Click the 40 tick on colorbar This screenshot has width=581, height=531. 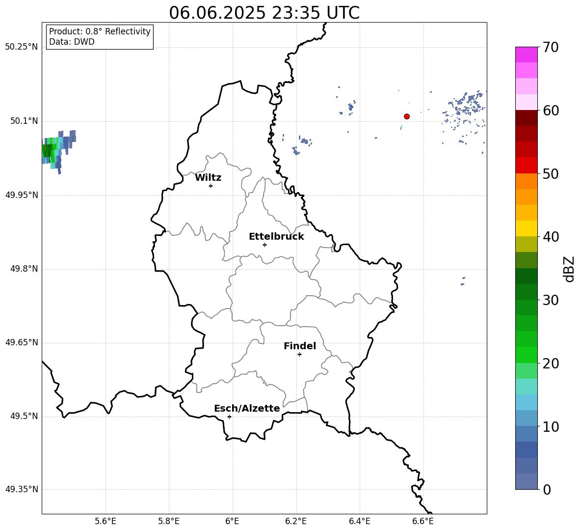[x=550, y=237]
